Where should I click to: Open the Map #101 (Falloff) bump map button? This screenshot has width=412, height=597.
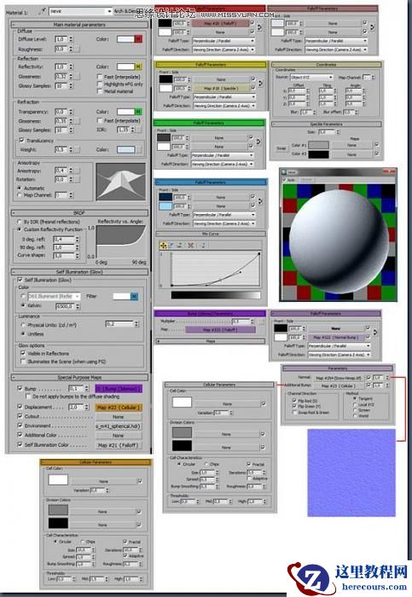(x=220, y=330)
